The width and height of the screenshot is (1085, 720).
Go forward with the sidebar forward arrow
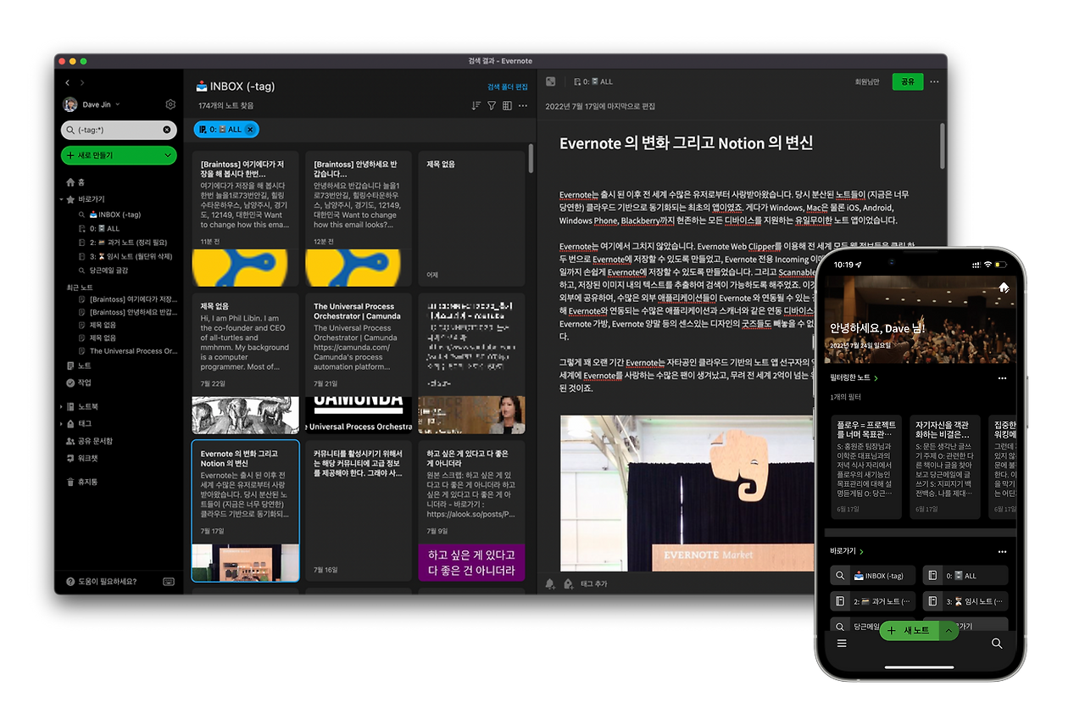point(82,82)
